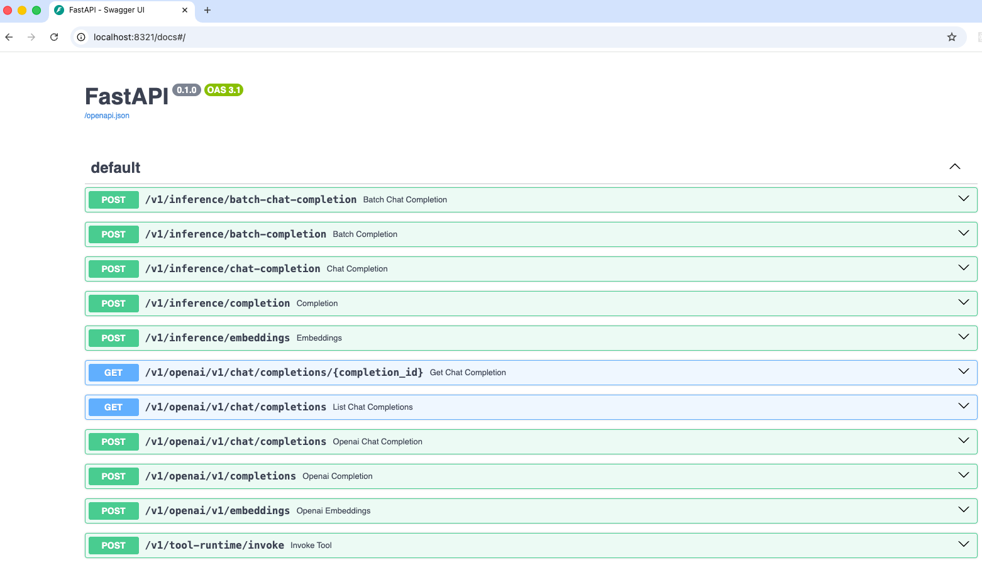
Task: Click the GET badge for List Chat Completions
Action: [113, 407]
